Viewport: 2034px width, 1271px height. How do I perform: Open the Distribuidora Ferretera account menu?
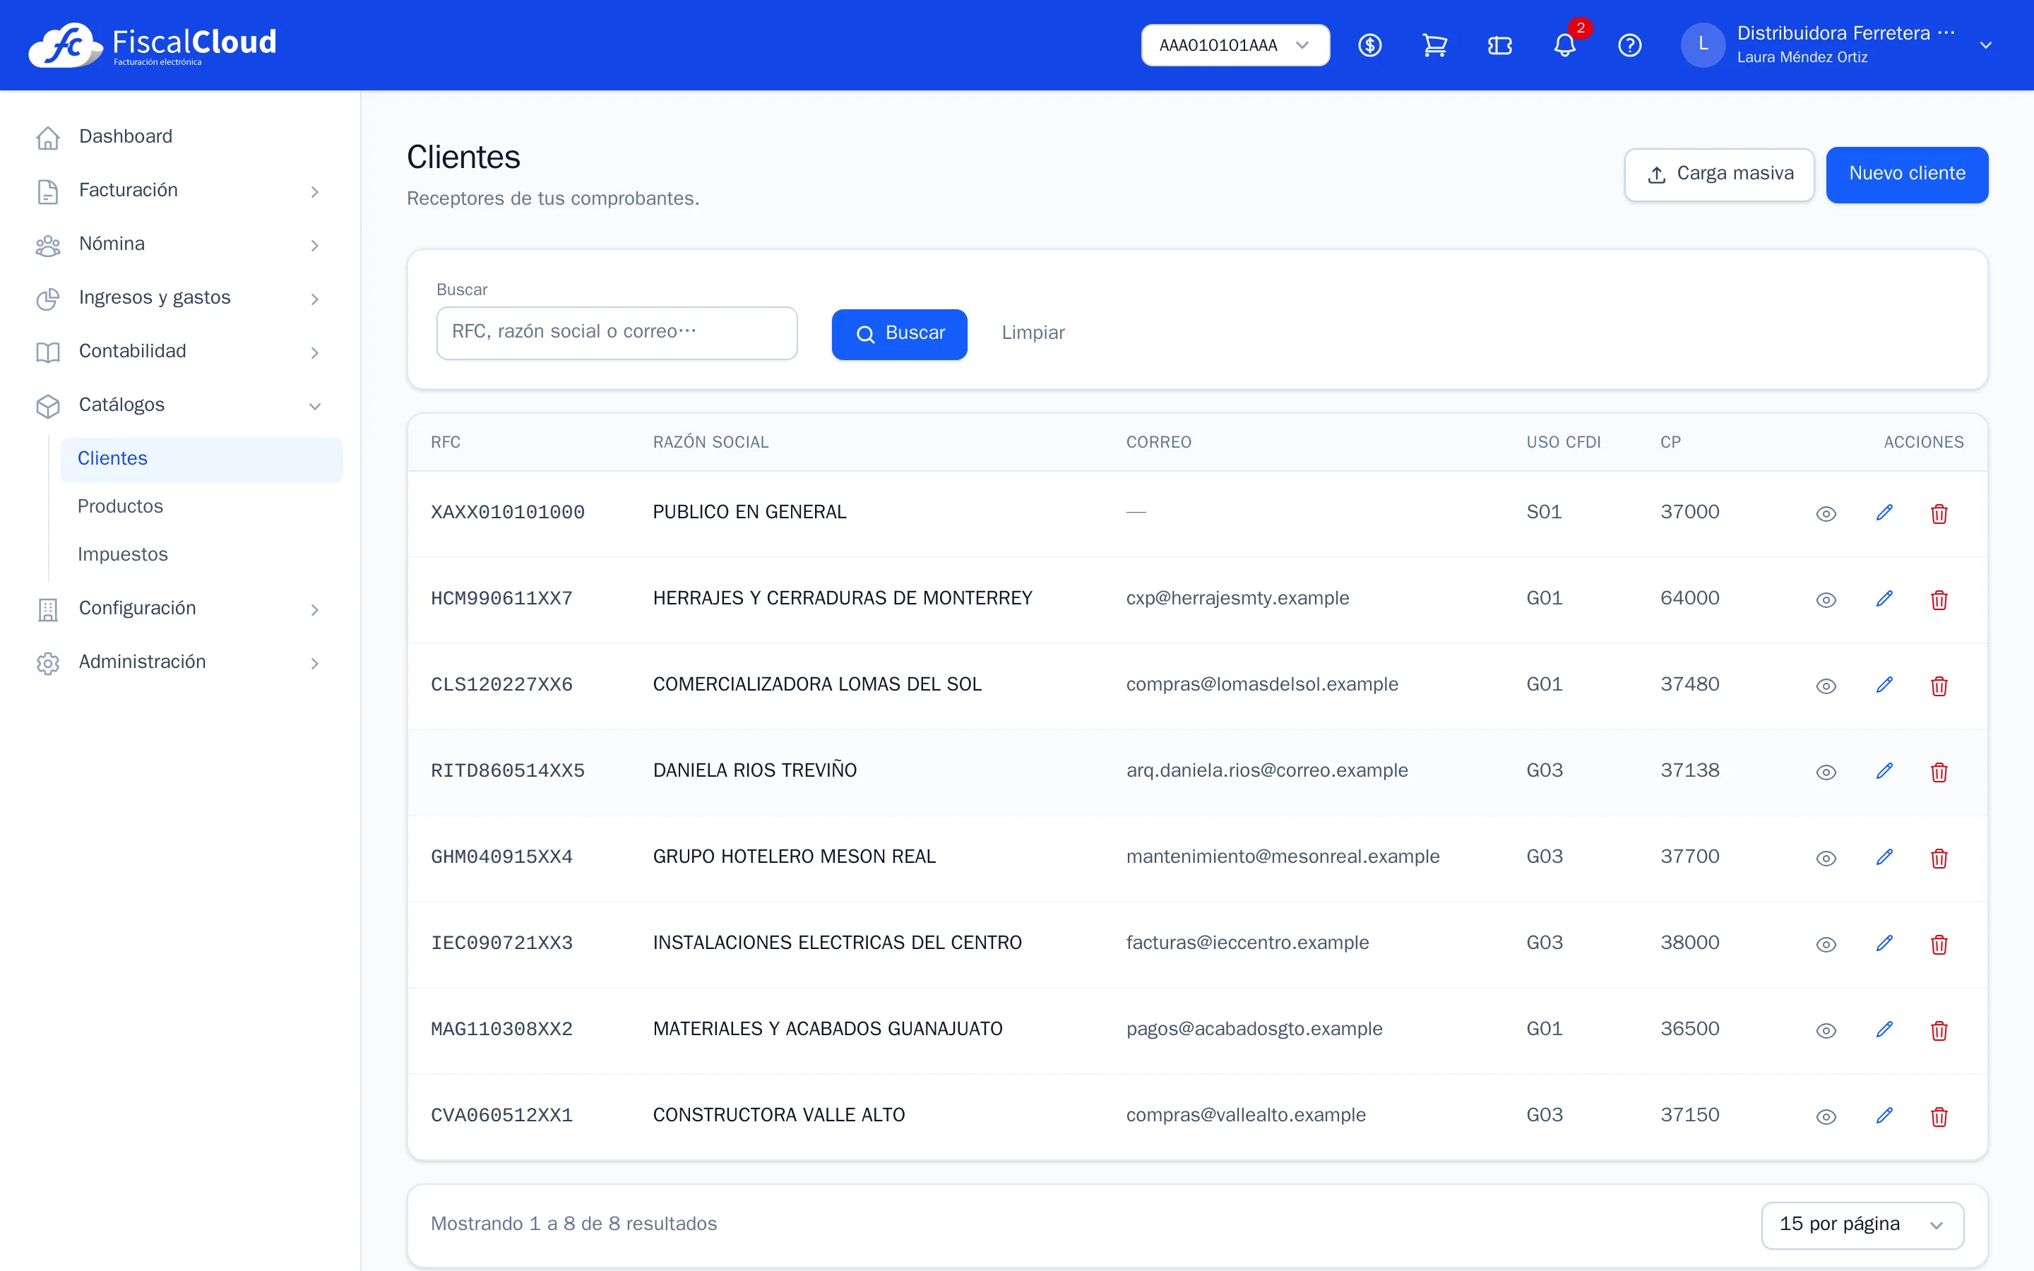[x=1839, y=45]
